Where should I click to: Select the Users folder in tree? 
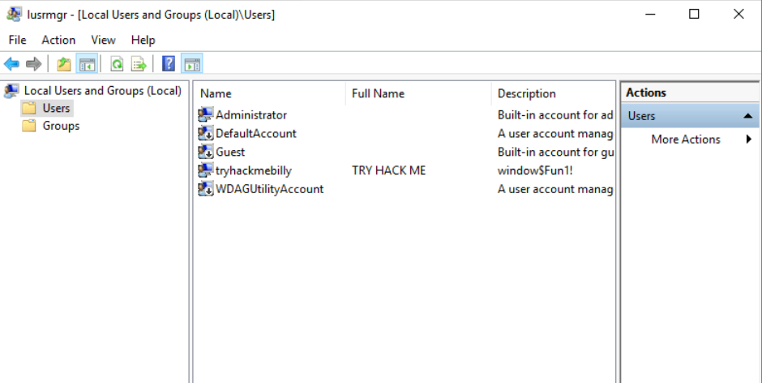click(x=56, y=108)
